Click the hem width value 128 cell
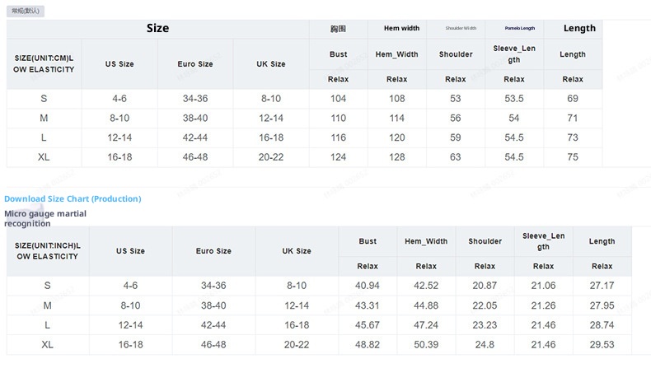The height and width of the screenshot is (368, 651). pos(396,157)
